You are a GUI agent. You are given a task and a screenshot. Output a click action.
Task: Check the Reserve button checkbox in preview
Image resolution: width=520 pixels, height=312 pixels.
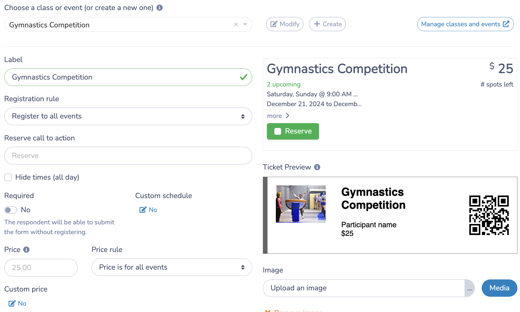click(278, 131)
